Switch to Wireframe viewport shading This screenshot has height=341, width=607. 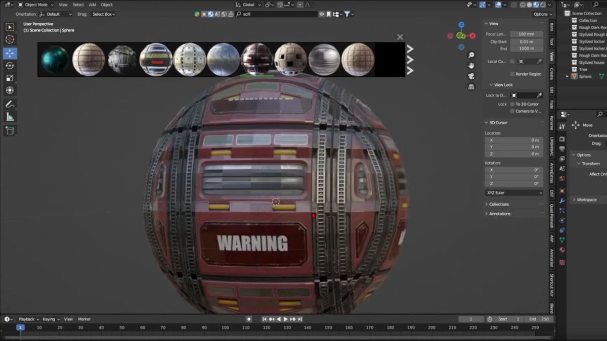523,5
